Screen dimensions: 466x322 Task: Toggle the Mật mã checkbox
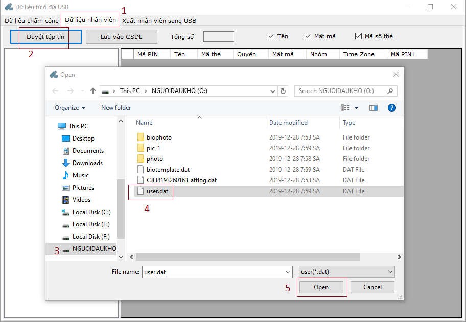[x=308, y=36]
